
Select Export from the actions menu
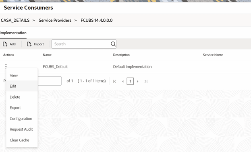22,108
